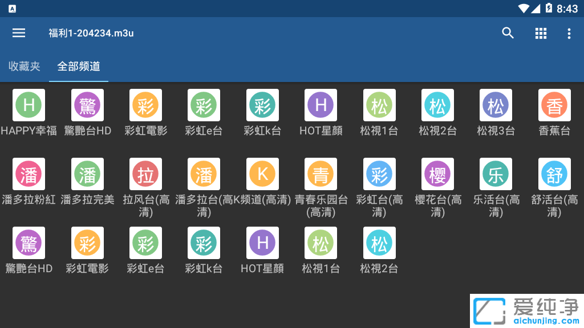Switch layout using the grid view icon

(541, 33)
